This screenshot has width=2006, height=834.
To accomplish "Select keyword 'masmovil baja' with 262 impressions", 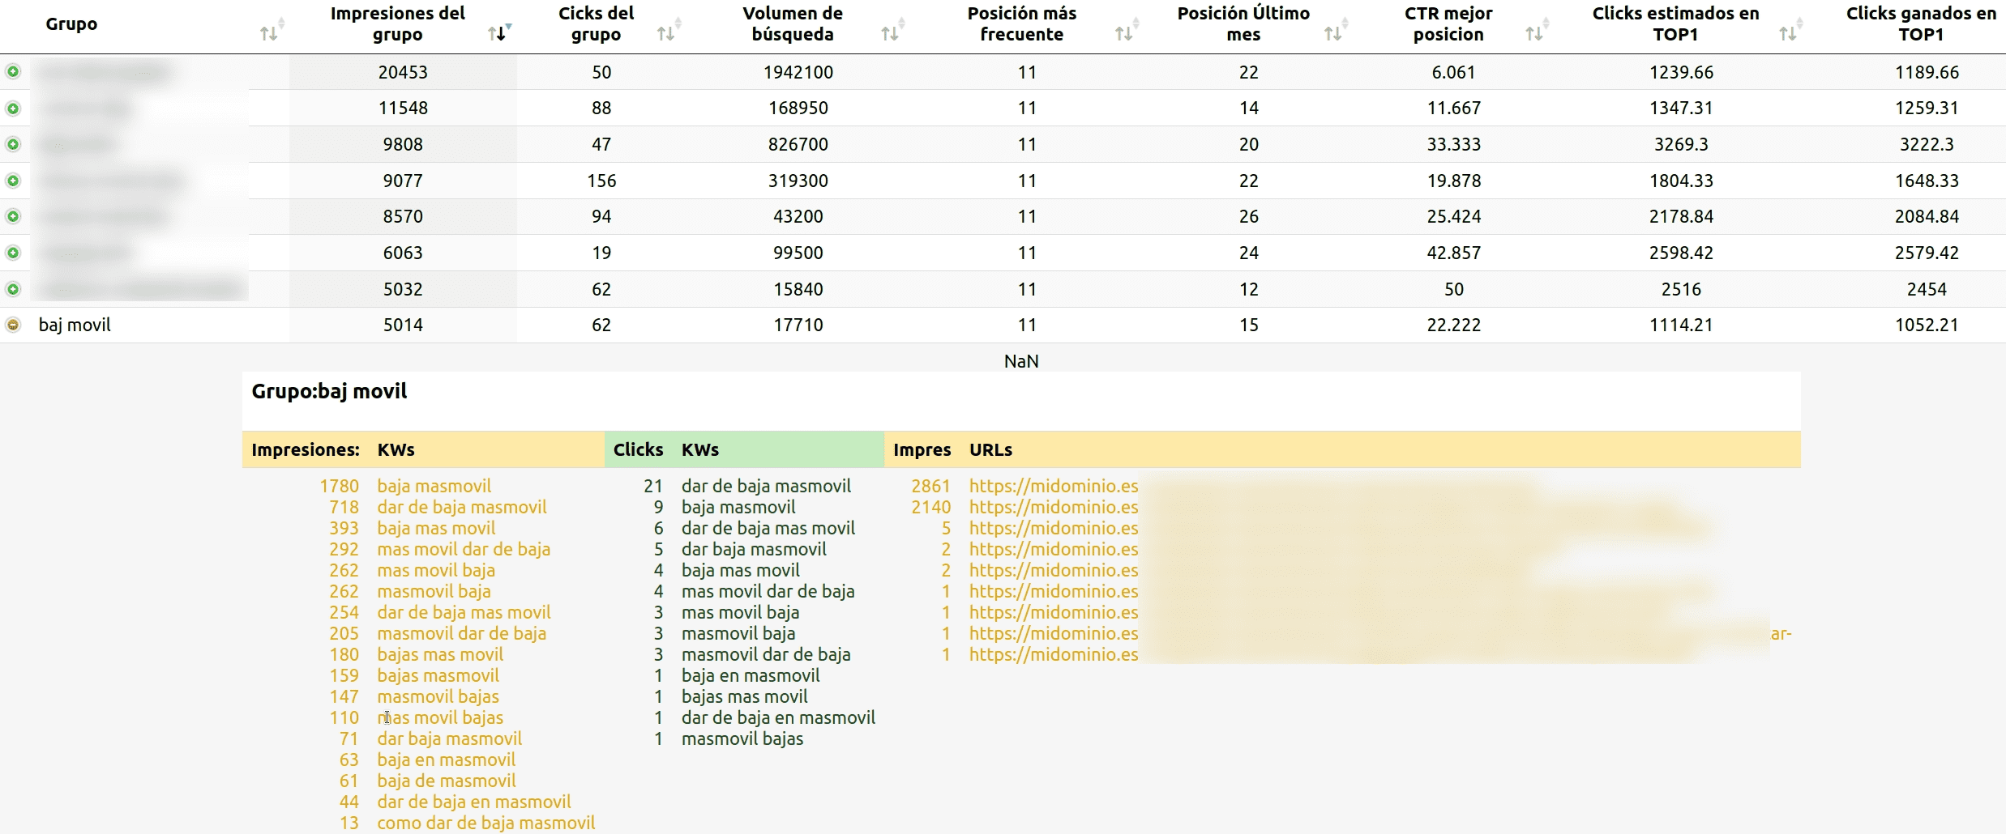I will 434,591.
